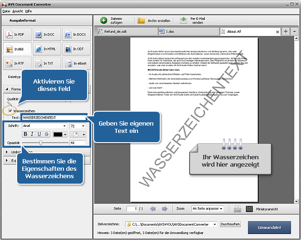Click the opacity value field showing 40

[78, 143]
